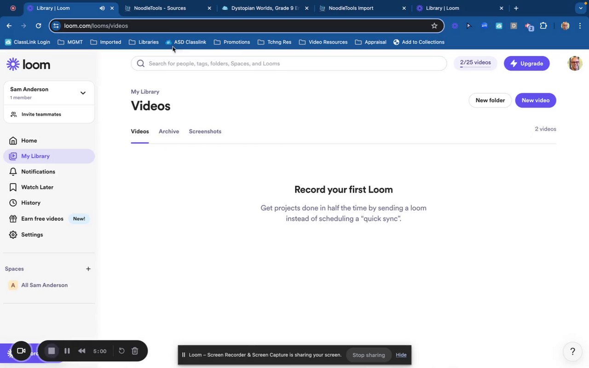Click the New folder button
Screen dimensions: 589x368
[x=490, y=100]
